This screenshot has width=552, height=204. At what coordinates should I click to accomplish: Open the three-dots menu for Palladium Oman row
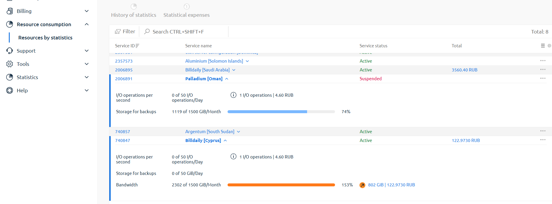tap(543, 78)
